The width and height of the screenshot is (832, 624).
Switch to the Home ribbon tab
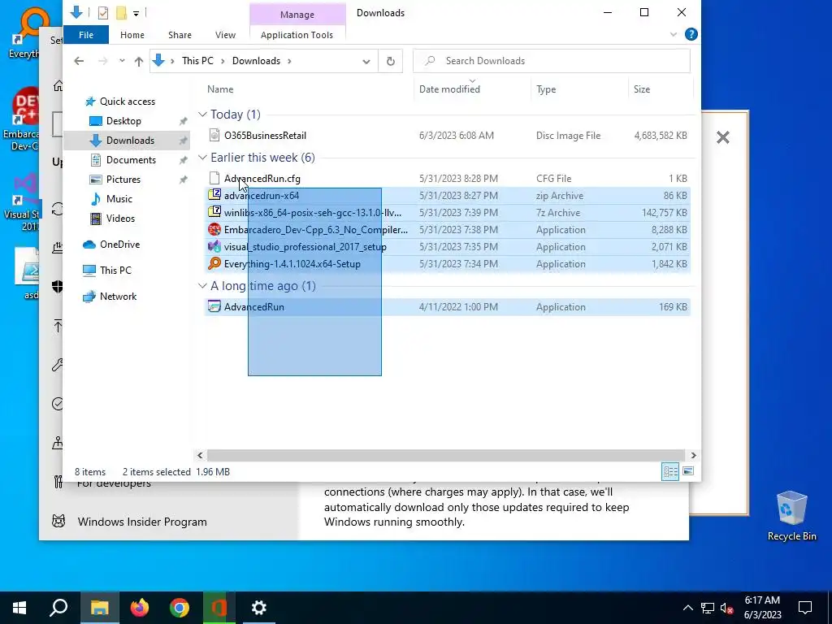[132, 34]
